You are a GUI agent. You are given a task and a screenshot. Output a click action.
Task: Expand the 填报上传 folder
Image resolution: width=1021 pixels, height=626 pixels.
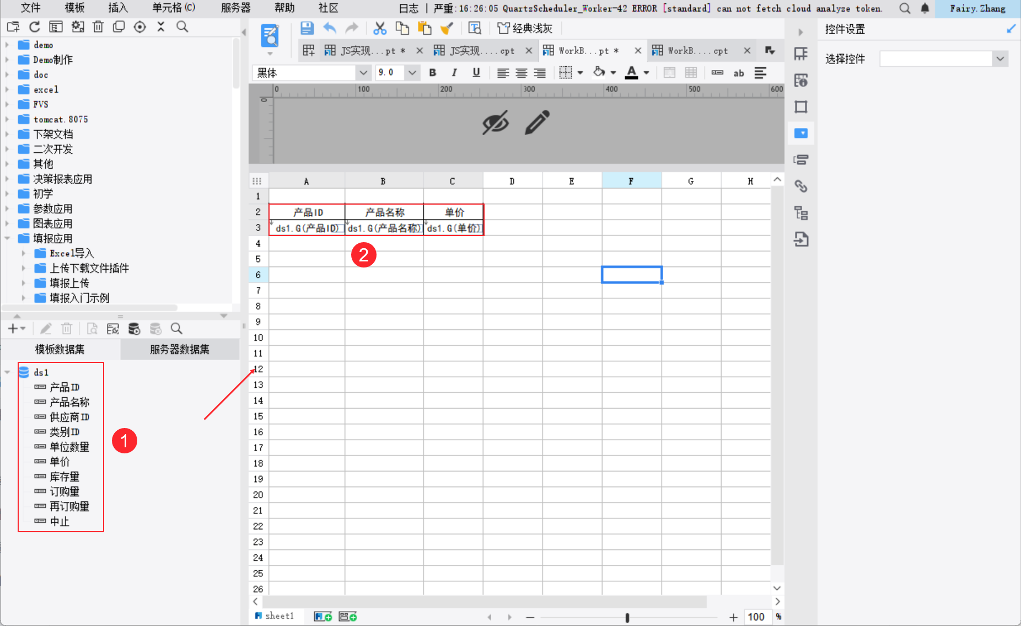[x=24, y=283]
